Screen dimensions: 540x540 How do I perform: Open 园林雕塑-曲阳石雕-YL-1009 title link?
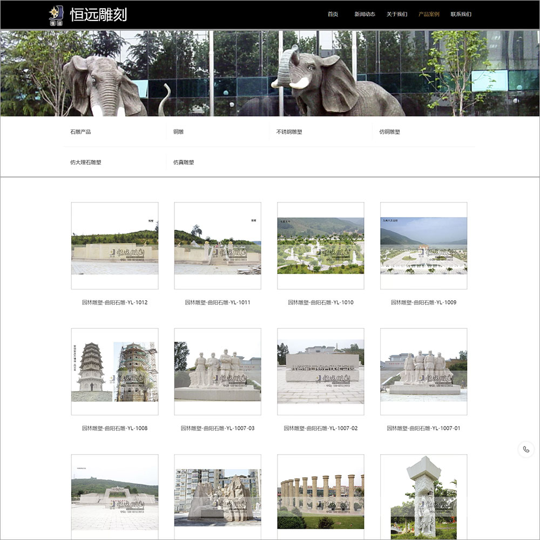pos(423,302)
